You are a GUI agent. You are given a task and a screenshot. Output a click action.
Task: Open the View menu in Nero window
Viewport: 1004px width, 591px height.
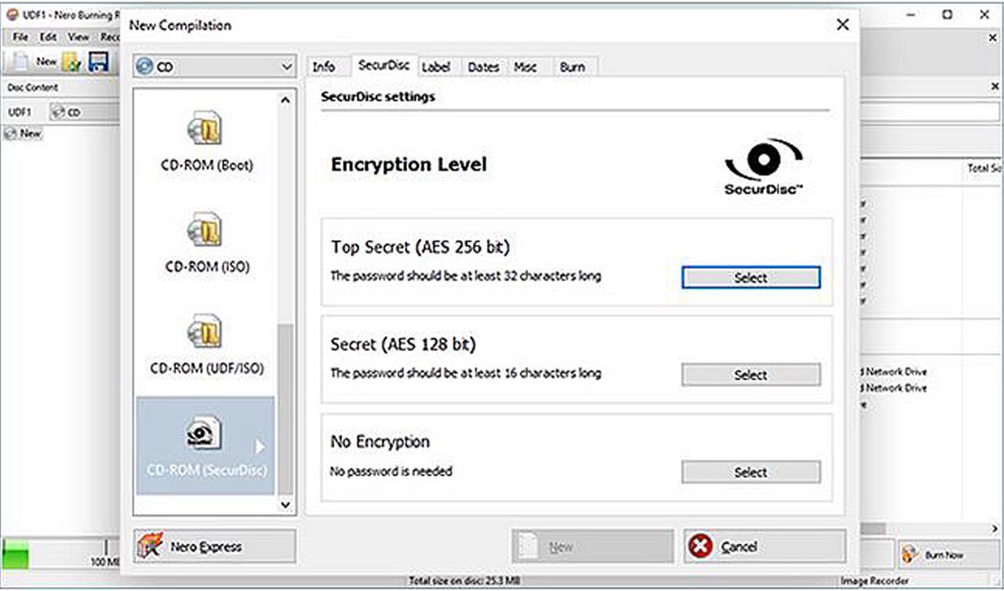point(78,37)
